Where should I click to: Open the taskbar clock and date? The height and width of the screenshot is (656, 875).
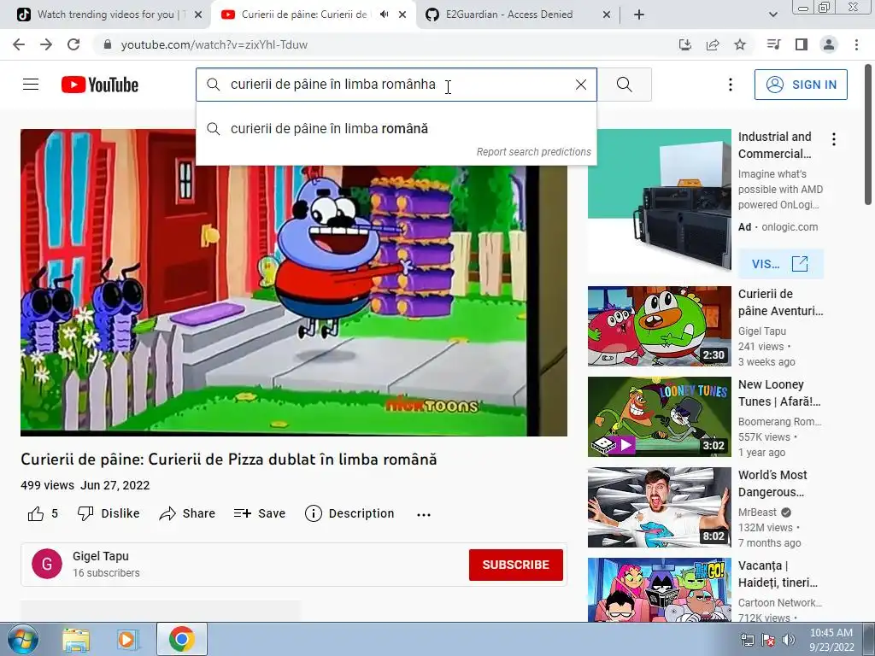pyautogui.click(x=831, y=640)
